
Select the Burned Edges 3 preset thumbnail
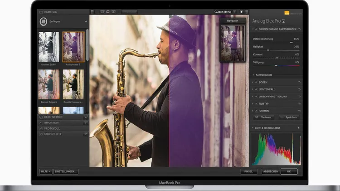pyautogui.click(x=49, y=84)
